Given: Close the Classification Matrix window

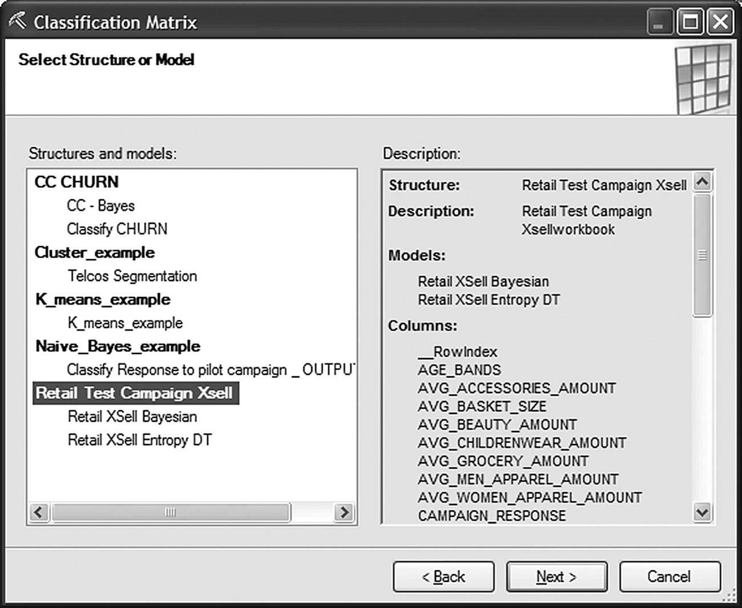Looking at the screenshot, I should [720, 22].
